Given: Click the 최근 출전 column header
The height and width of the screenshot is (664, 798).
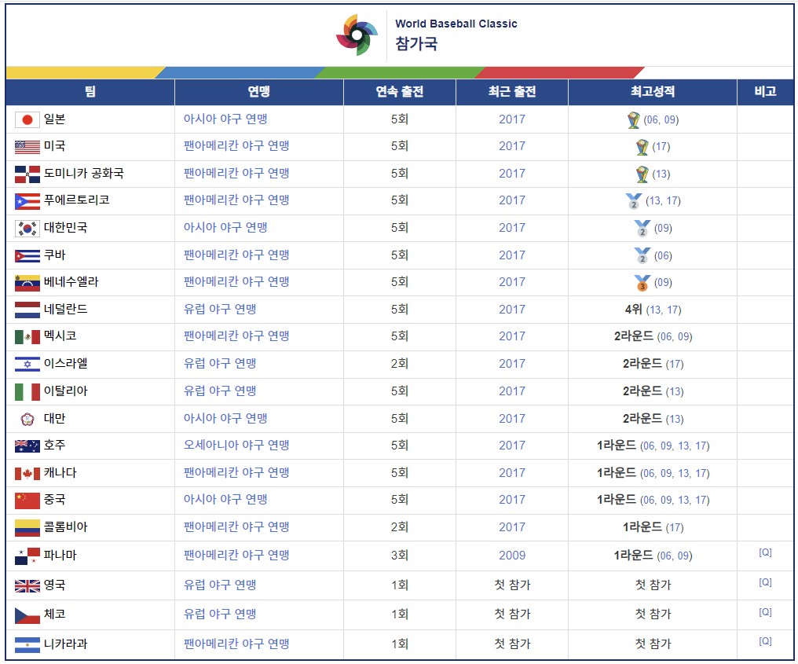Looking at the screenshot, I should 512,92.
